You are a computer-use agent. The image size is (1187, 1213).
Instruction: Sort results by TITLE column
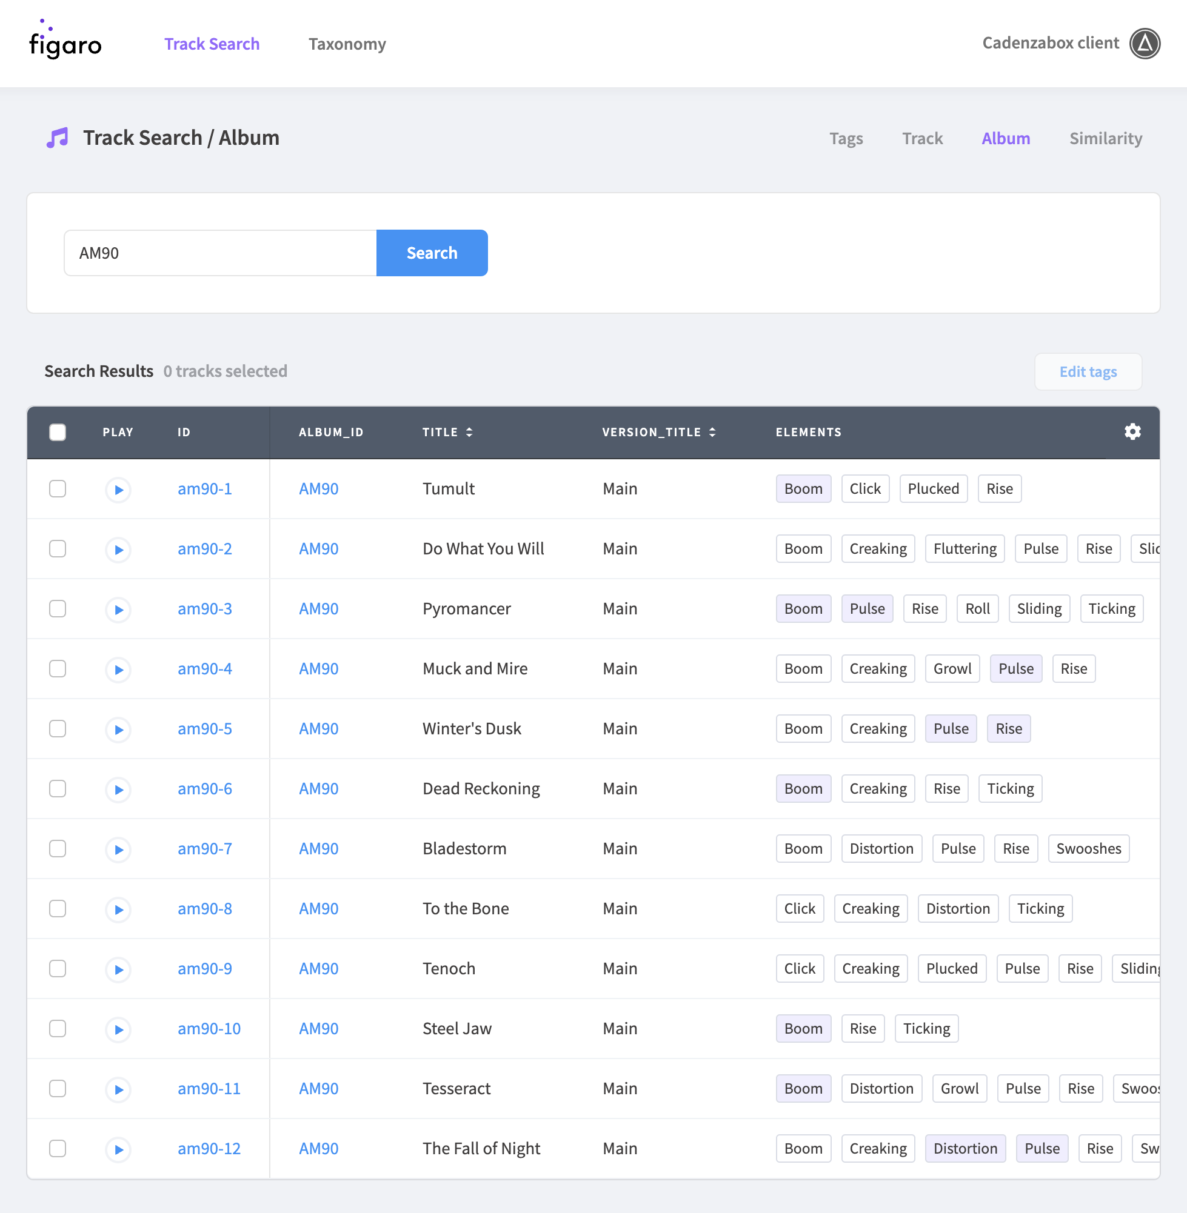[x=447, y=433]
